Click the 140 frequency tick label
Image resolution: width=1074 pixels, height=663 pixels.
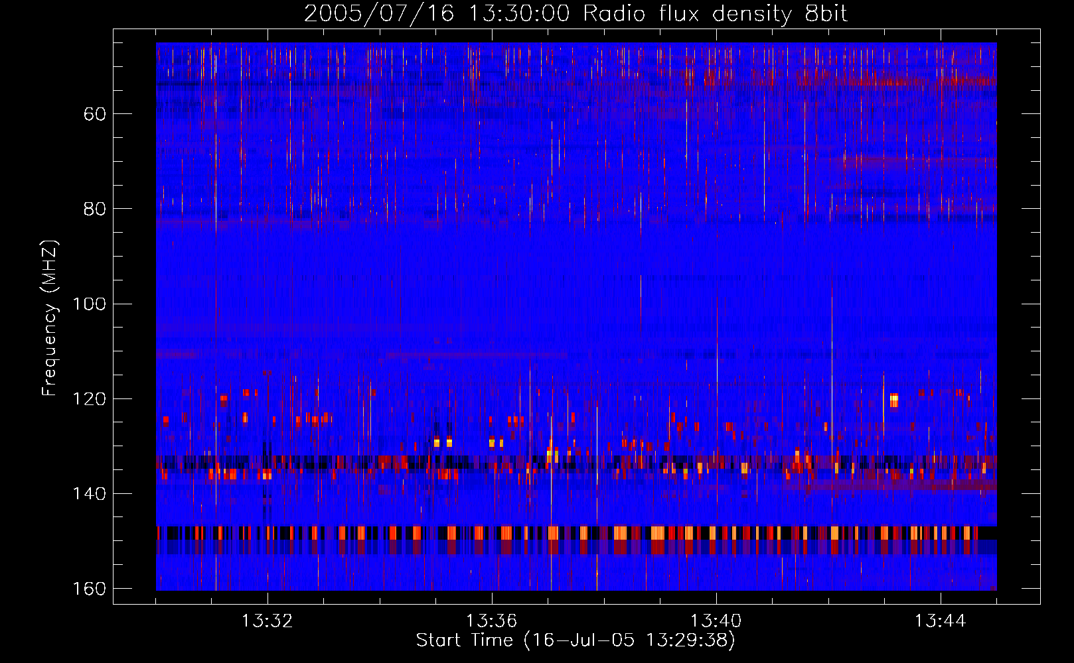click(x=89, y=494)
